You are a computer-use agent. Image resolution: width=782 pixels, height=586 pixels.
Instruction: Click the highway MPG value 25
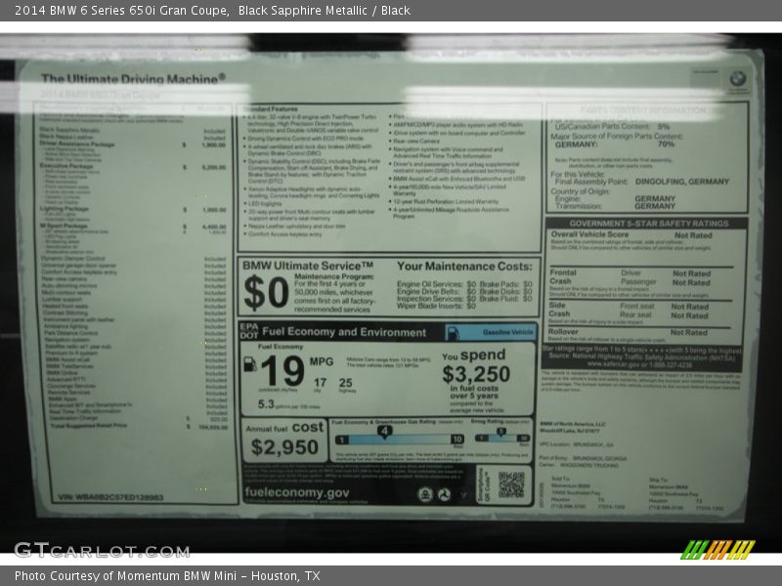346,383
